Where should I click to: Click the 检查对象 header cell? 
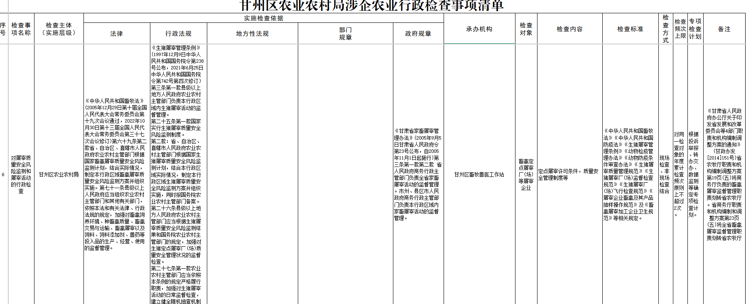[526, 29]
